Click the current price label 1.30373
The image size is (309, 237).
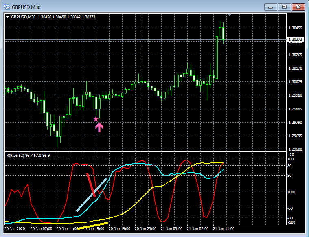295,39
